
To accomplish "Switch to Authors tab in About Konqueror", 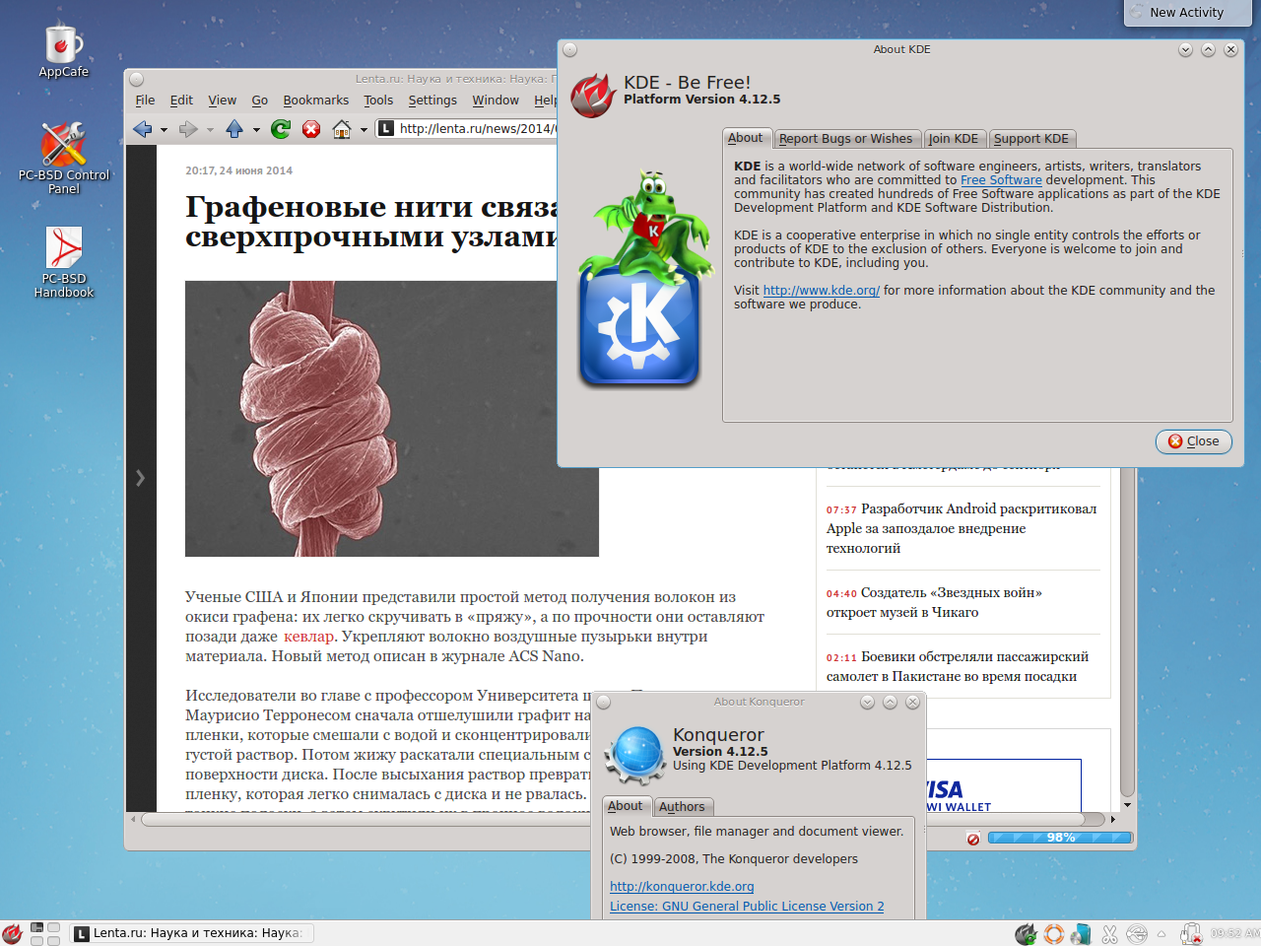I will [x=682, y=807].
